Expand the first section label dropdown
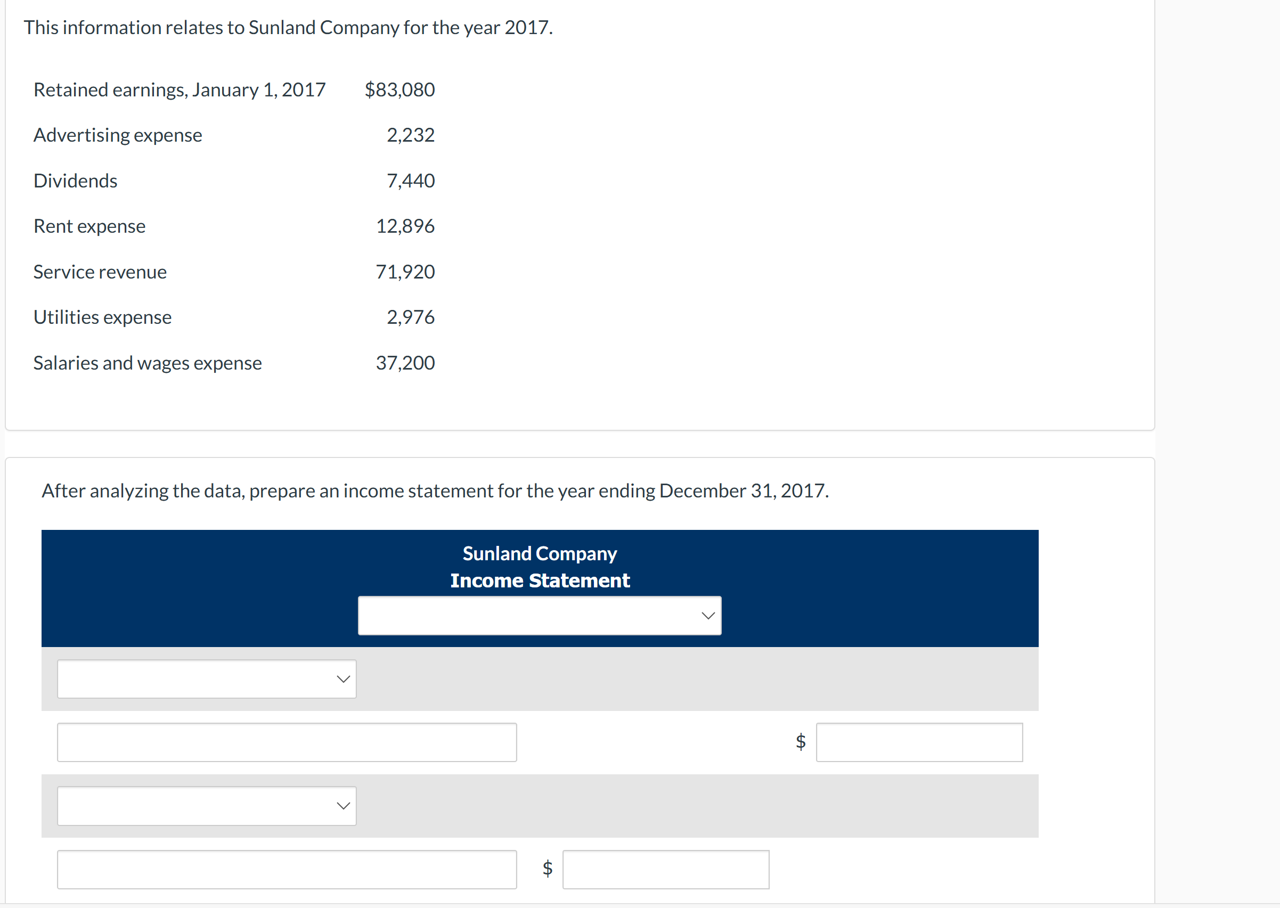This screenshot has width=1280, height=908. point(206,679)
